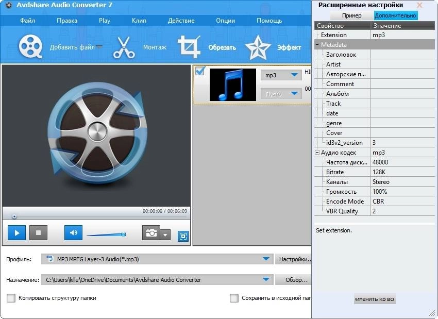The width and height of the screenshot is (438, 319).
Task: Click the Artist value field
Action: pyautogui.click(x=403, y=64)
